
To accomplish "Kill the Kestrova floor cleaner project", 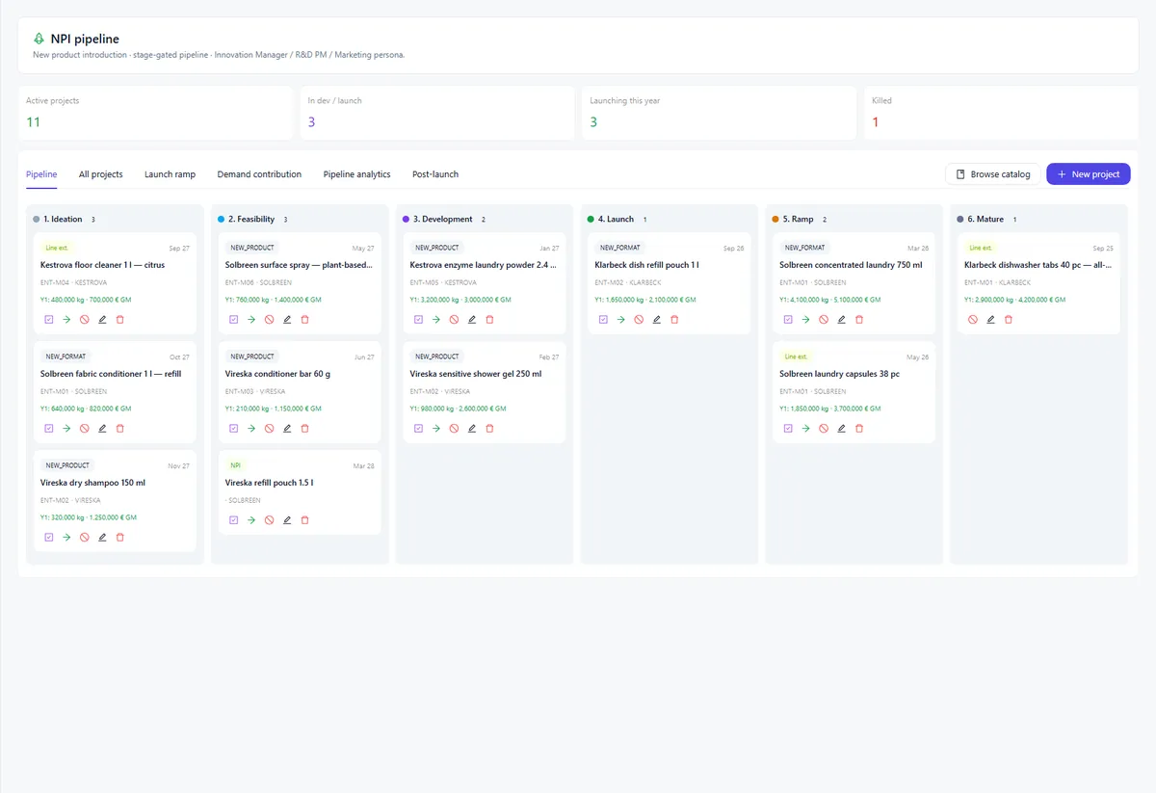I will (x=85, y=319).
